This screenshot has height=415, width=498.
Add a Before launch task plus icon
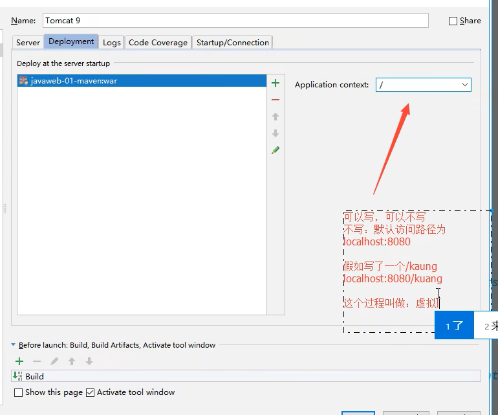click(19, 361)
